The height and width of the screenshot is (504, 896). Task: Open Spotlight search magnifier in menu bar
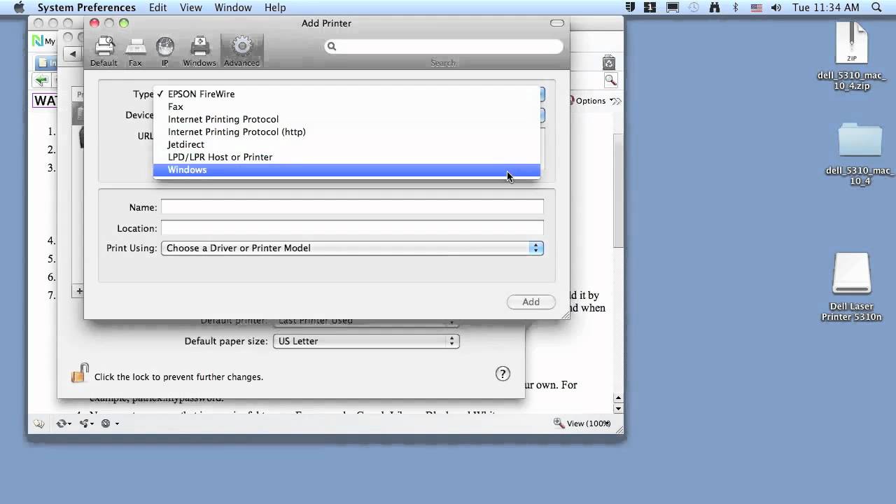coord(876,8)
